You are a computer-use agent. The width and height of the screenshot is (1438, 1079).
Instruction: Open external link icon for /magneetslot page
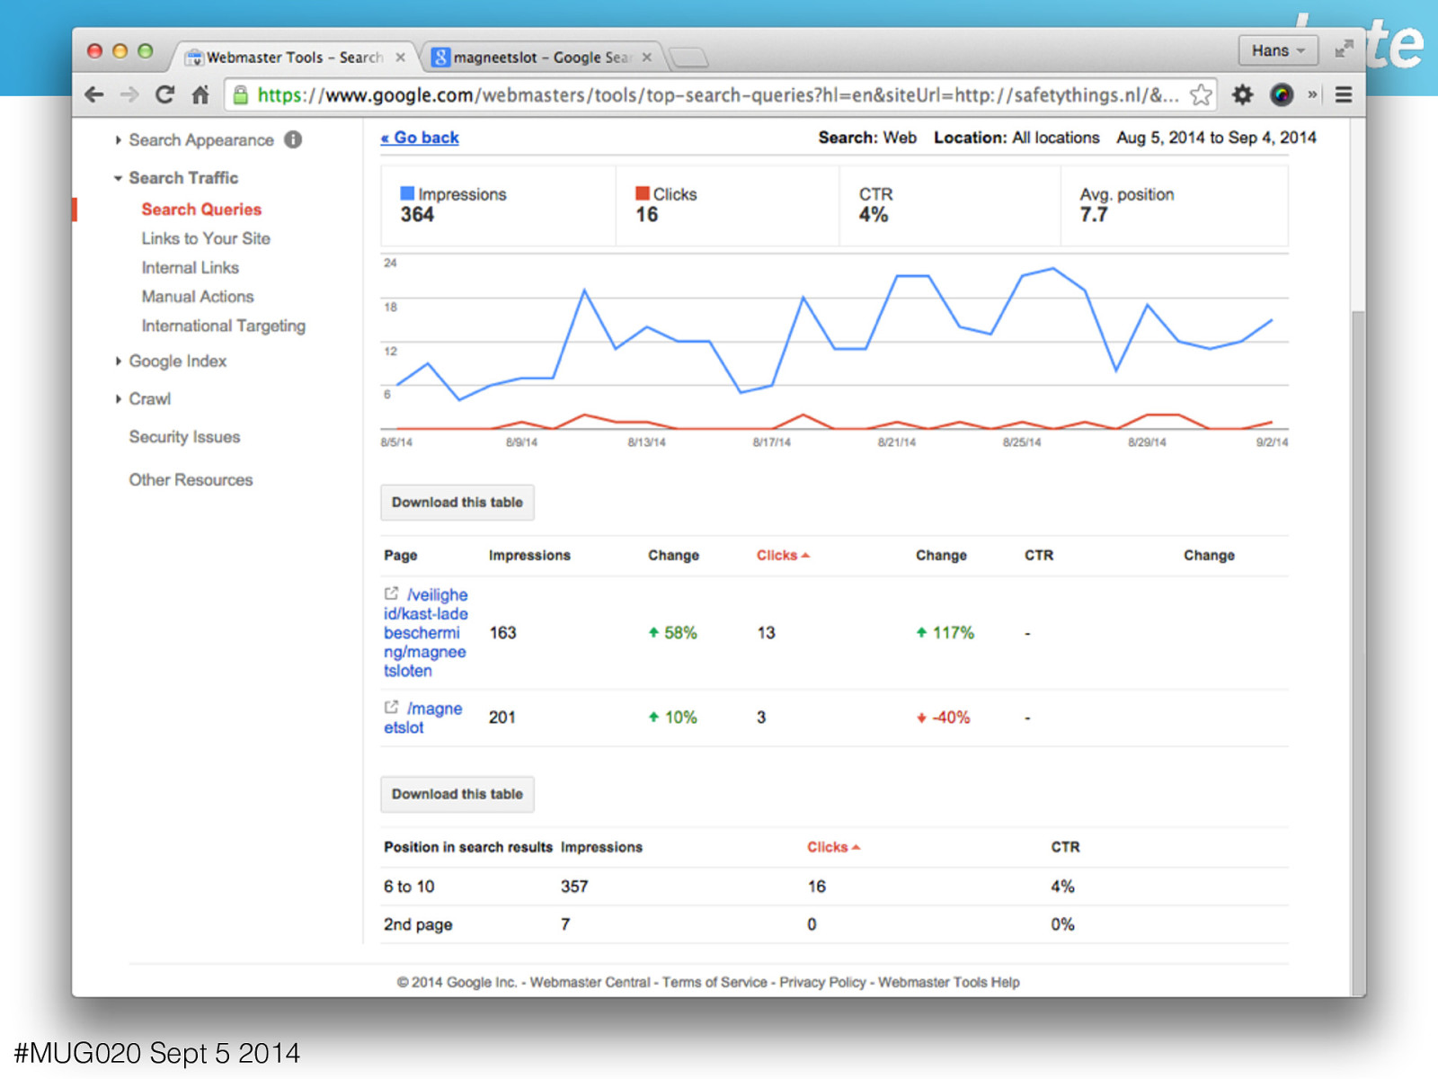391,707
